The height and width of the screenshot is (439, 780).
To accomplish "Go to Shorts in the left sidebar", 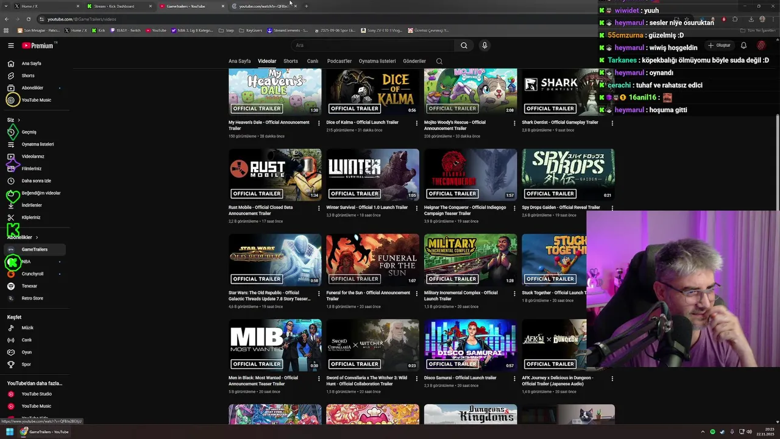I will [x=28, y=76].
